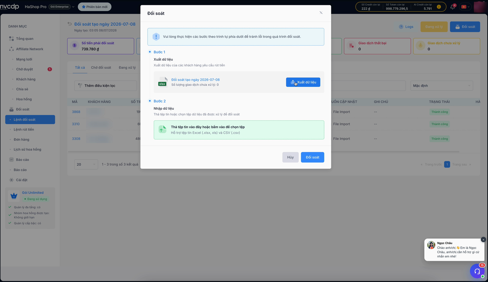Click the file upload drop zone
This screenshot has height=282, width=488.
tap(239, 130)
